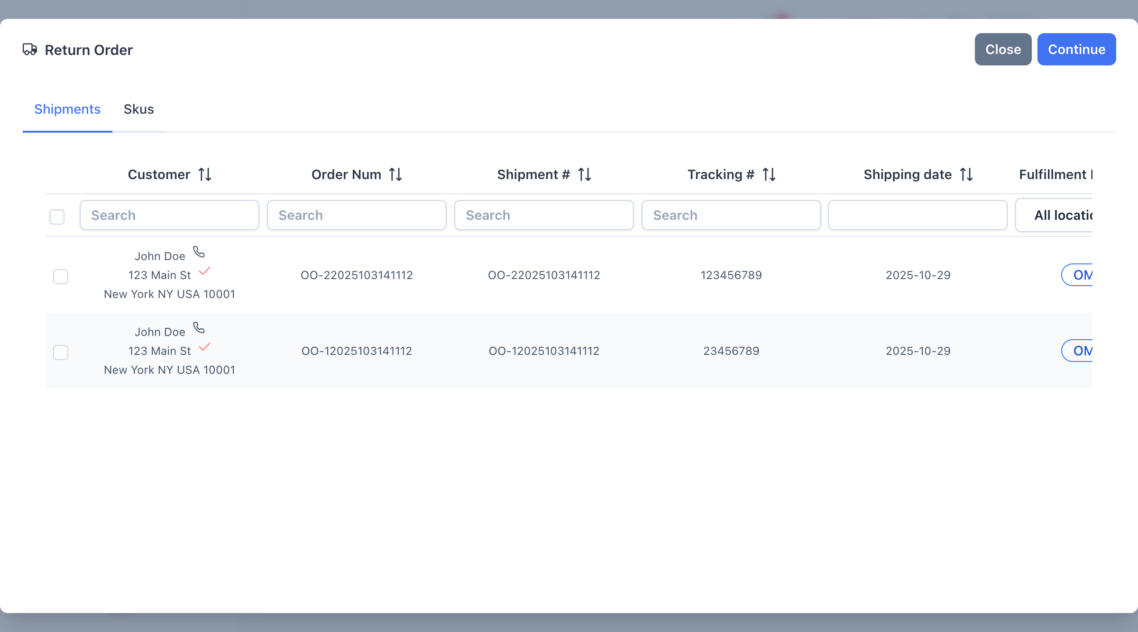Click the truck icon beside Return Order
Viewport: 1138px width, 632px height.
[x=30, y=49]
